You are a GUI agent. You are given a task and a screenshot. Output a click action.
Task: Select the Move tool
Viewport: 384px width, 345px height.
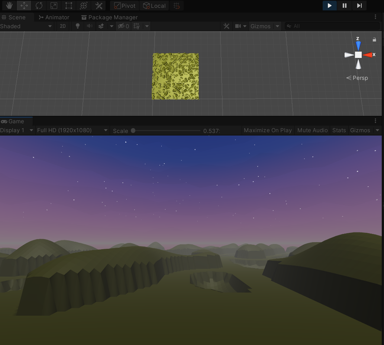click(24, 6)
